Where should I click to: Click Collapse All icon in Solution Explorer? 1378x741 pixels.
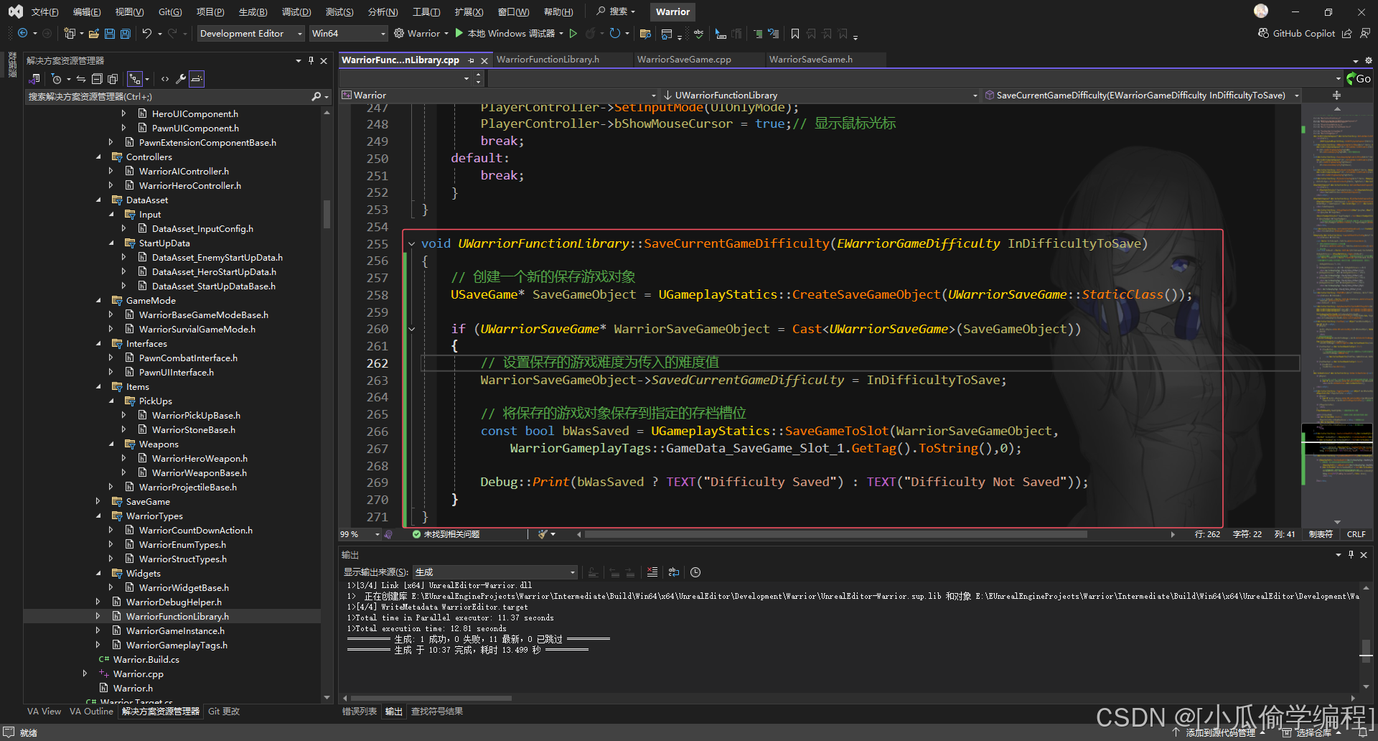pyautogui.click(x=97, y=79)
